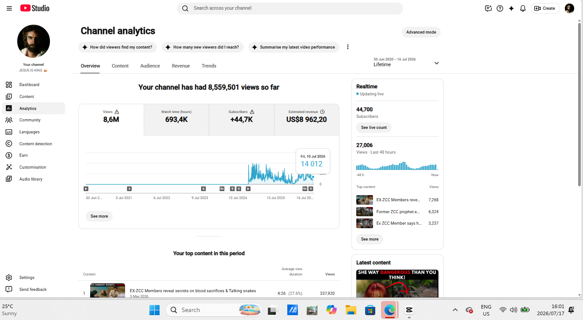This screenshot has height=320, width=583.
Task: Click the chart marker labeled 4
Action: pyautogui.click(x=129, y=189)
